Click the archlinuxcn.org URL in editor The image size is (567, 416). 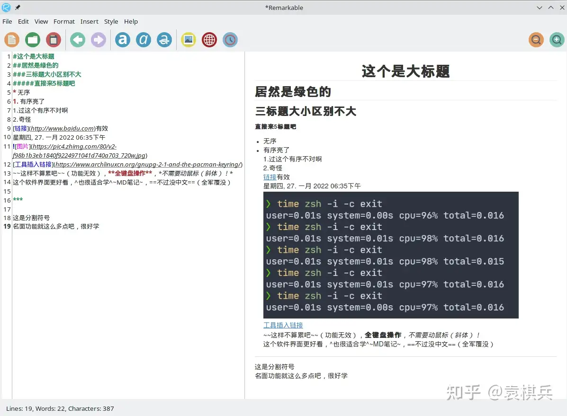point(148,164)
